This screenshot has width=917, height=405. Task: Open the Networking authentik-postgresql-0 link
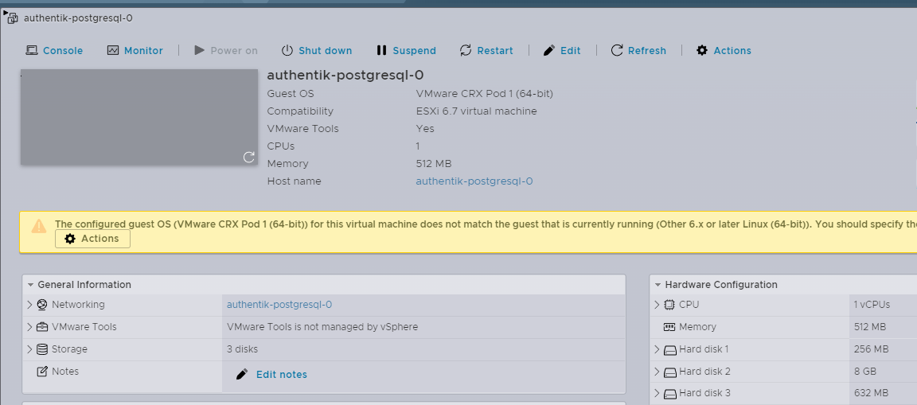tap(279, 305)
